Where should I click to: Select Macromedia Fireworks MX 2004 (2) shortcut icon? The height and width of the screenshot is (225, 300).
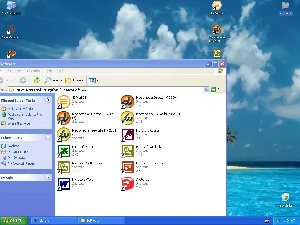tap(64, 134)
